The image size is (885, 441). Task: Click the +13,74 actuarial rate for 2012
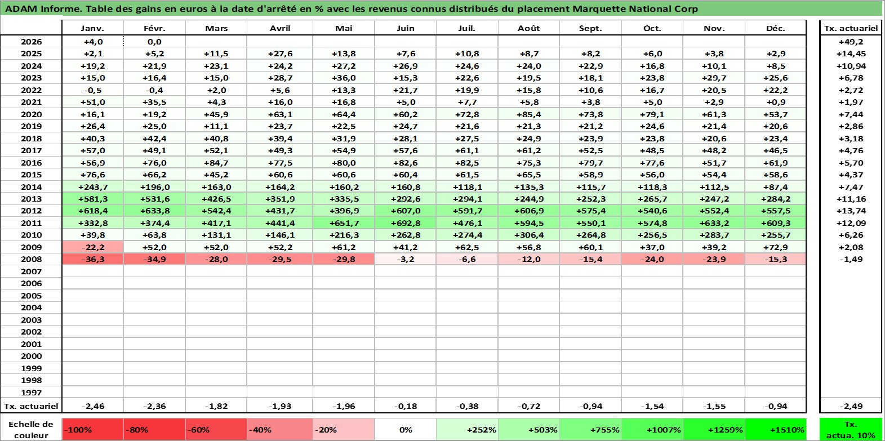click(851, 211)
